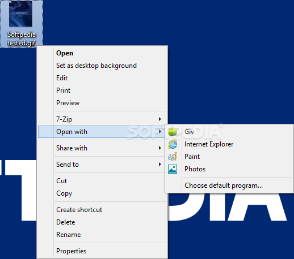Open the file with Photos
Image resolution: width=294 pixels, height=259 pixels.
pos(229,169)
